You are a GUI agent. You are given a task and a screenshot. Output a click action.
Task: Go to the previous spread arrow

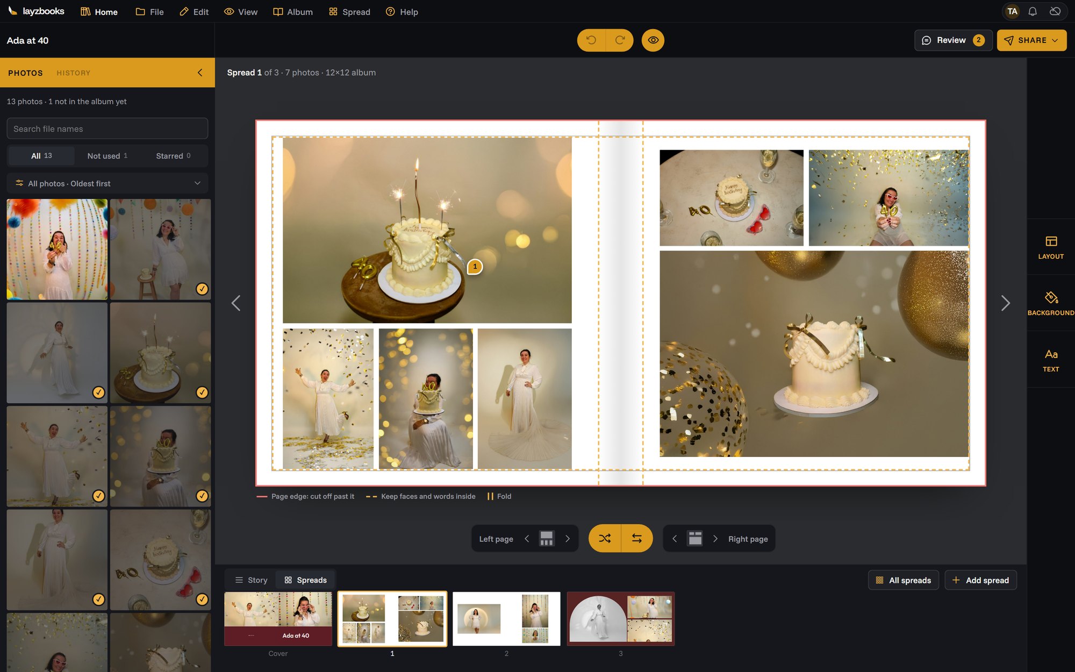(x=236, y=303)
